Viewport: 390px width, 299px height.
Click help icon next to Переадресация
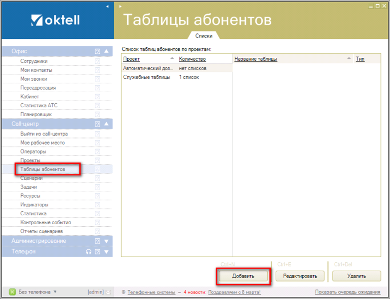98,88
